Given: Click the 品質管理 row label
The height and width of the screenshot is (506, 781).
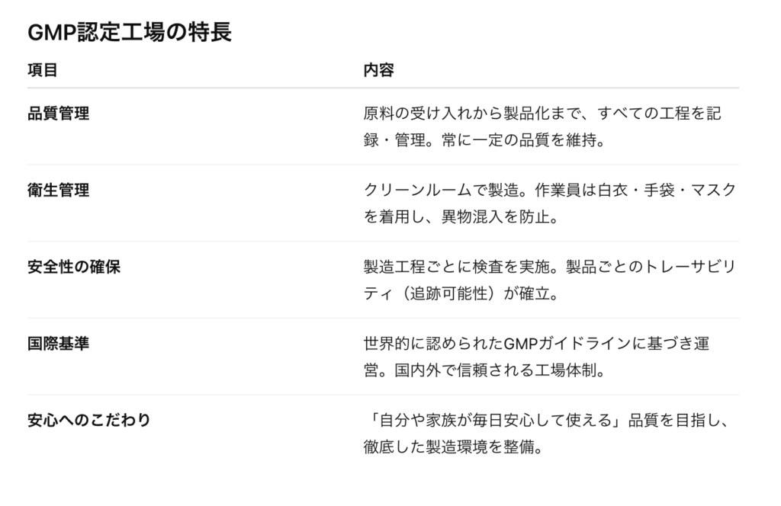Looking at the screenshot, I should (58, 114).
